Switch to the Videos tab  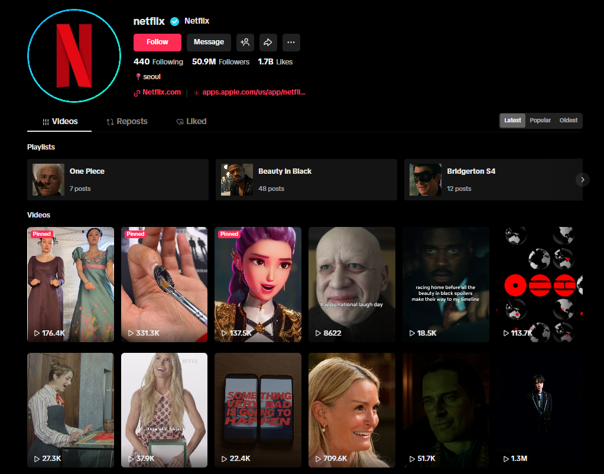pos(60,121)
